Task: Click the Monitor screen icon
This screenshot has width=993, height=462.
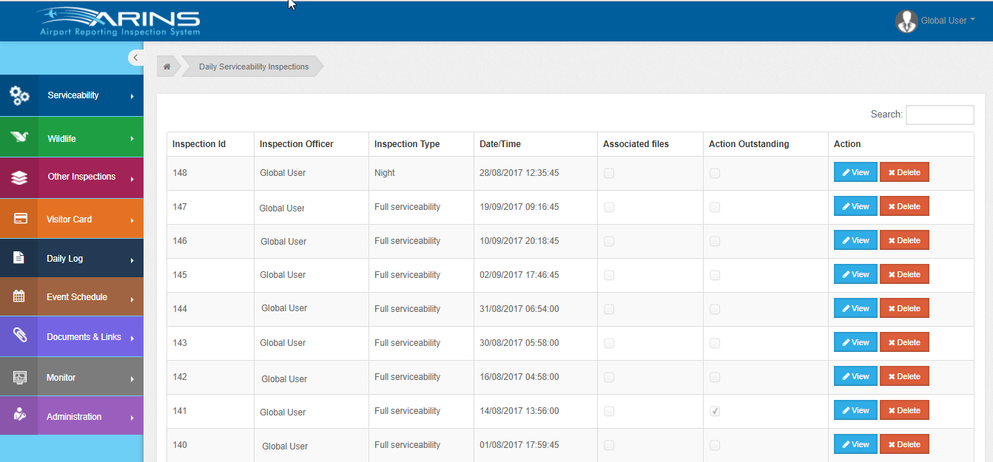Action: (x=20, y=377)
